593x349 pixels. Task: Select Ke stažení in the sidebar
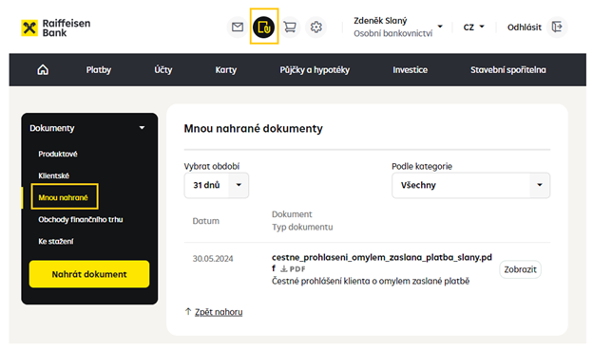(x=56, y=242)
